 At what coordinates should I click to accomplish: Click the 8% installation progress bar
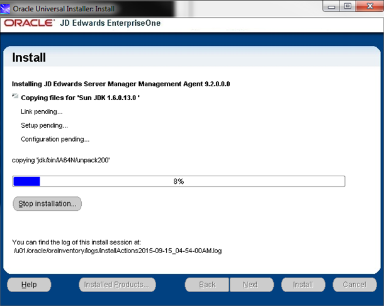(x=179, y=181)
